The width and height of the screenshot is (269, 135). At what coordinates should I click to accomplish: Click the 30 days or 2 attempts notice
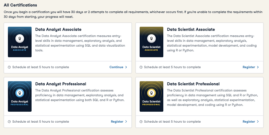point(133,14)
